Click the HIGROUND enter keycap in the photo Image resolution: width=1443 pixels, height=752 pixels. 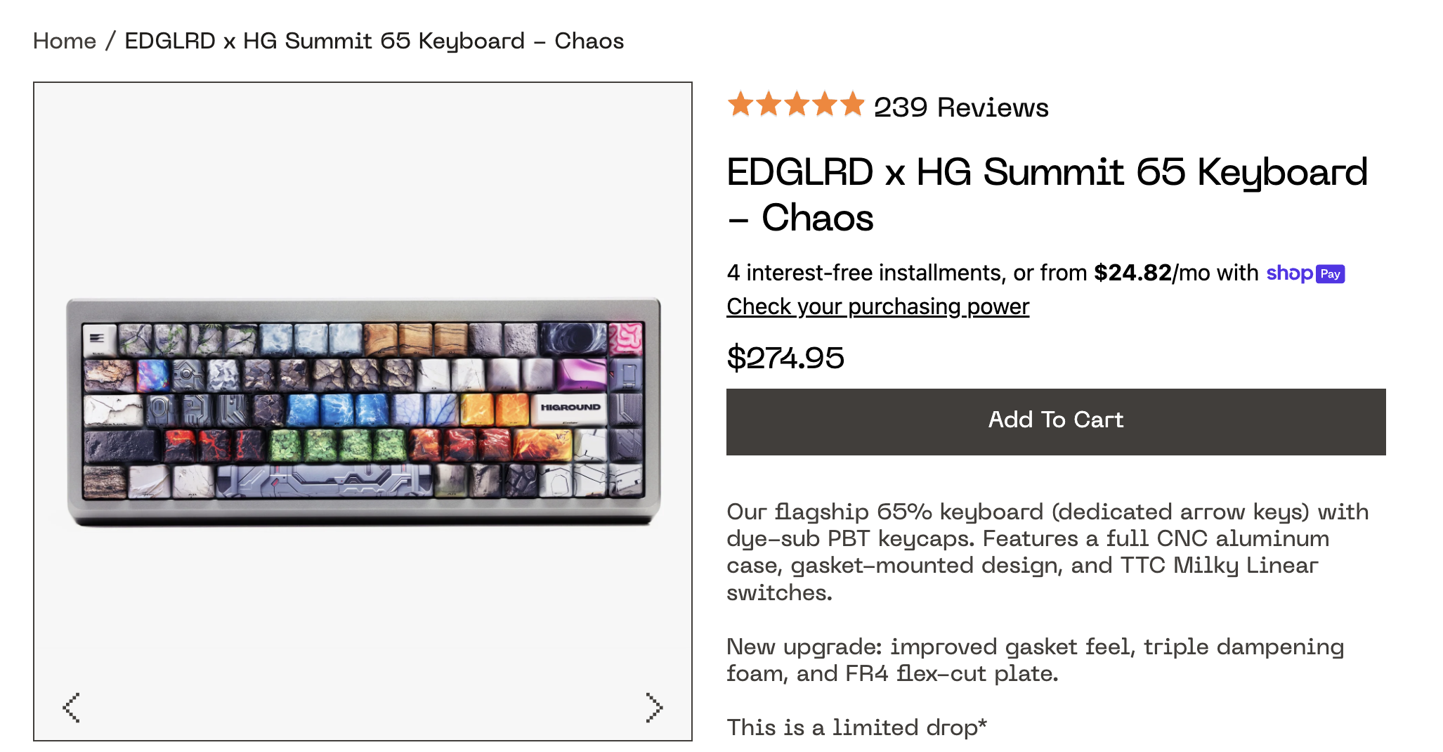570,408
